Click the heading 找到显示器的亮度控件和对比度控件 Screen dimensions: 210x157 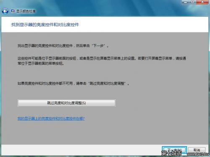point(45,25)
